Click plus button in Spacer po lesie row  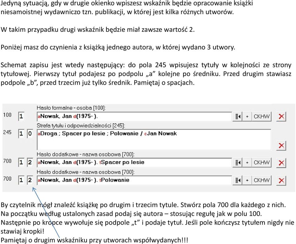coord(247,162)
